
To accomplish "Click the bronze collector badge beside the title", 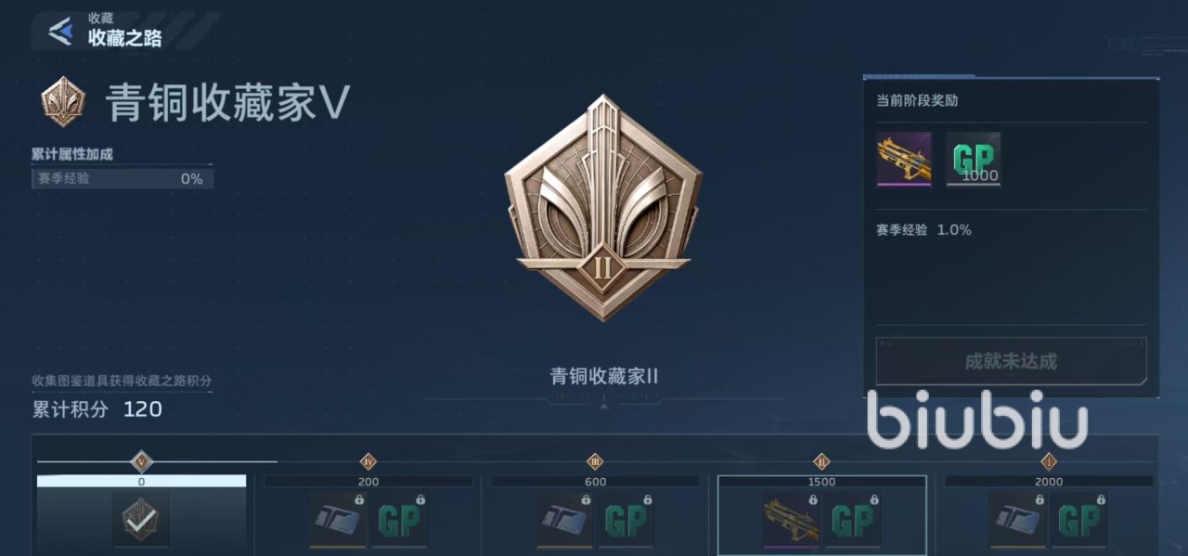I will tap(63, 102).
